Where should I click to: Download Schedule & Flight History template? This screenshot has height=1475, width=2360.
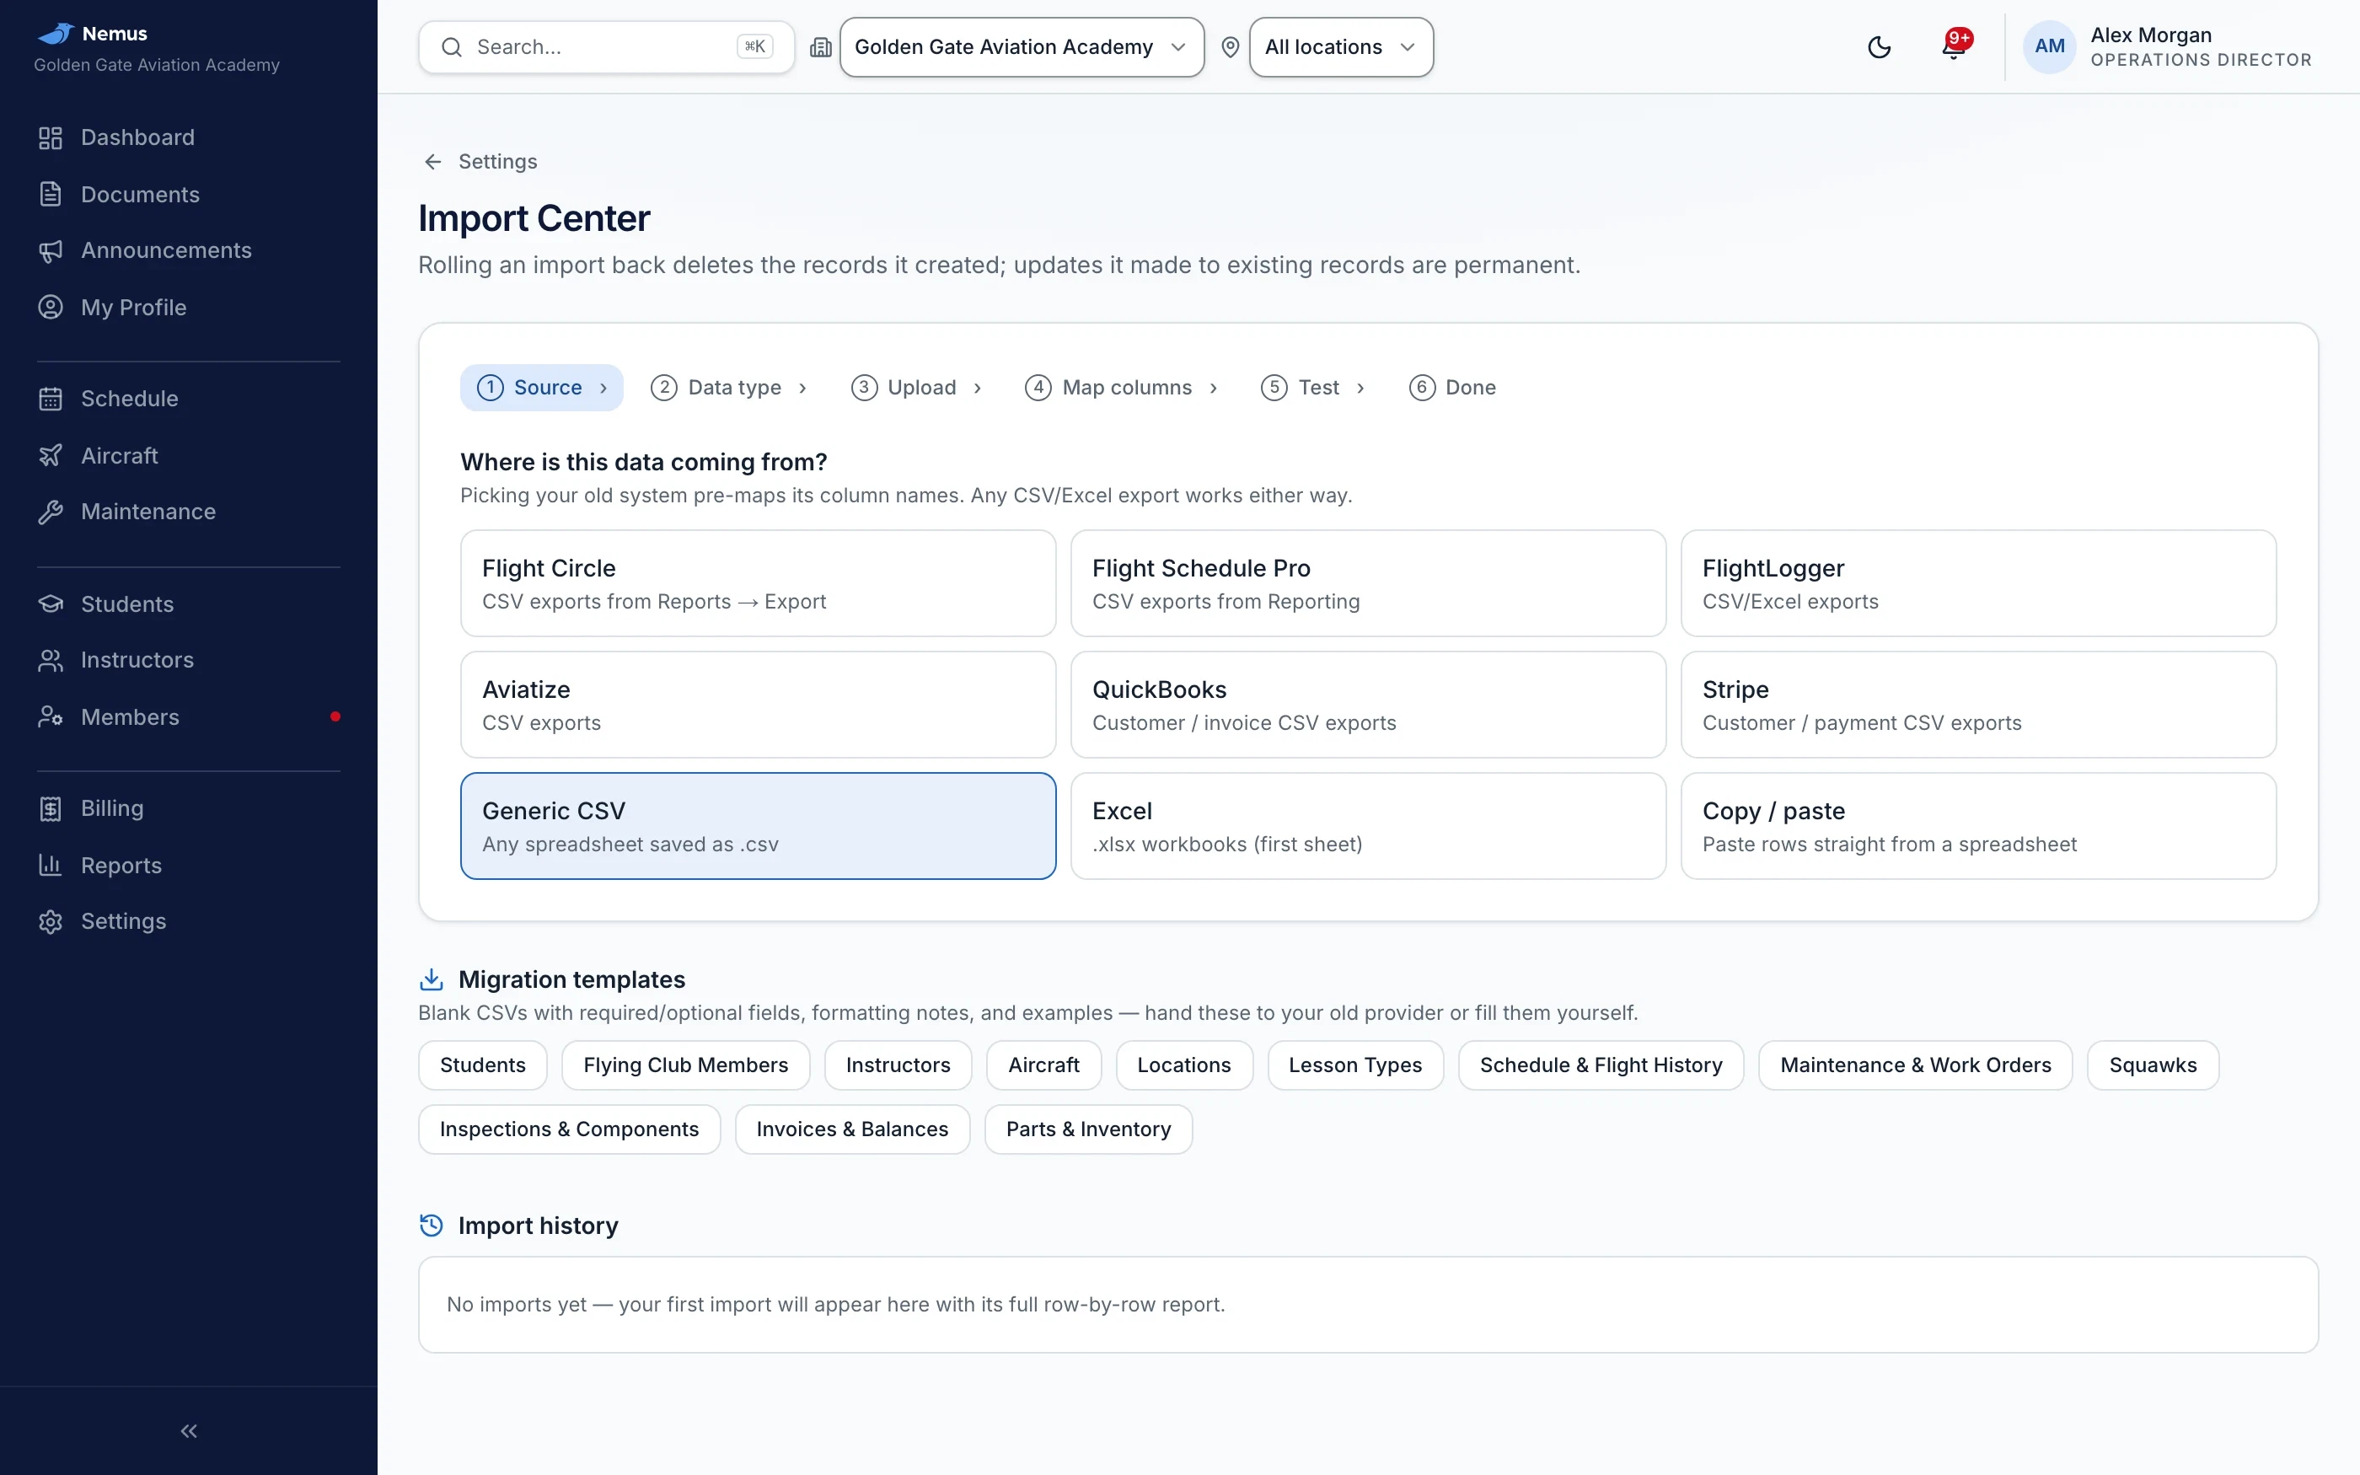click(x=1601, y=1065)
